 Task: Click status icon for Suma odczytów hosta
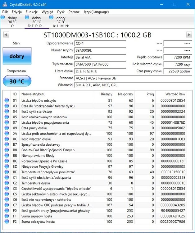(x=7, y=222)
